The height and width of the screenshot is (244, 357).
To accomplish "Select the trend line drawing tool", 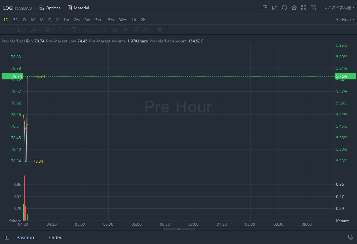I will pyautogui.click(x=7, y=30).
